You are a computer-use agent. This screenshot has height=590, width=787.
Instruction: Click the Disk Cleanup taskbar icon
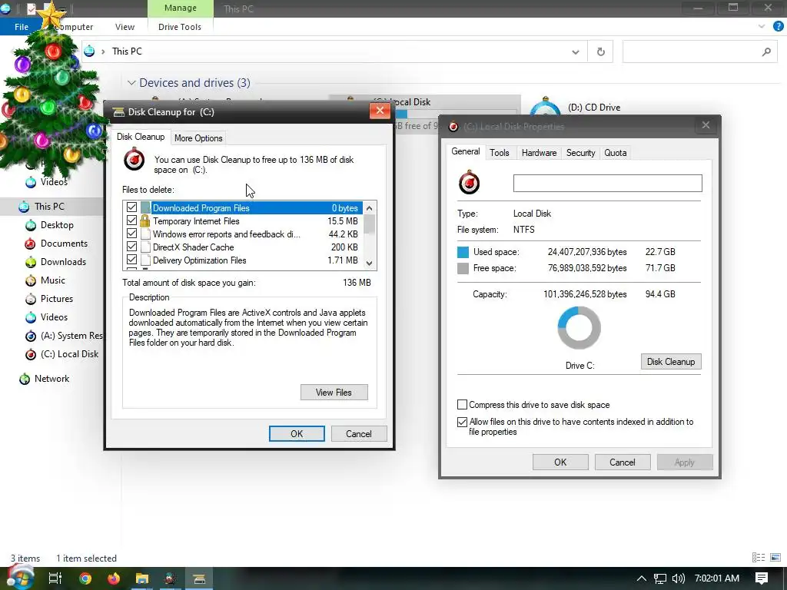(199, 578)
